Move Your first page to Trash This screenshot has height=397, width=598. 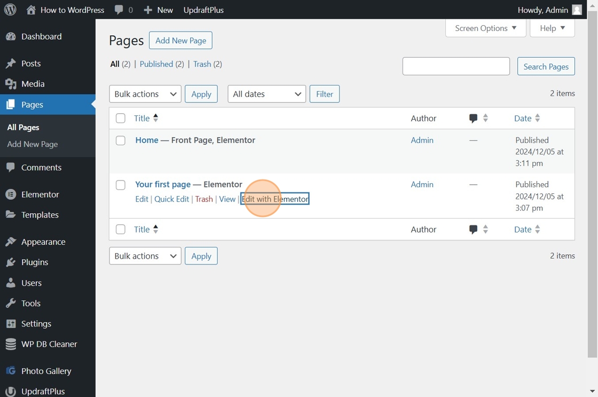(204, 199)
